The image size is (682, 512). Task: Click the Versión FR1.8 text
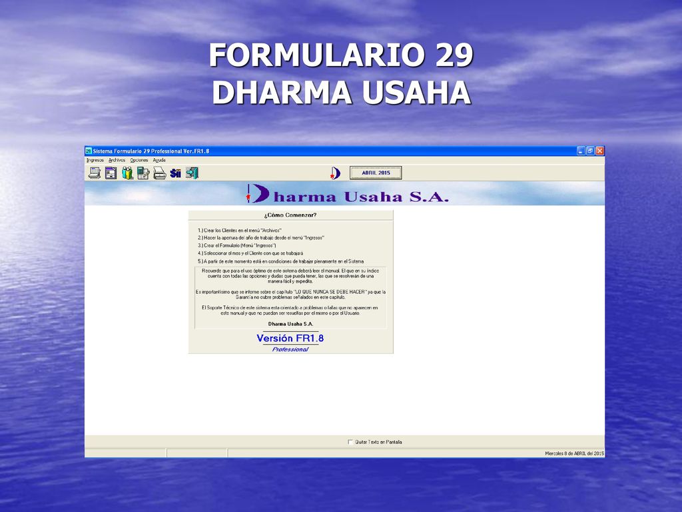[x=290, y=338]
